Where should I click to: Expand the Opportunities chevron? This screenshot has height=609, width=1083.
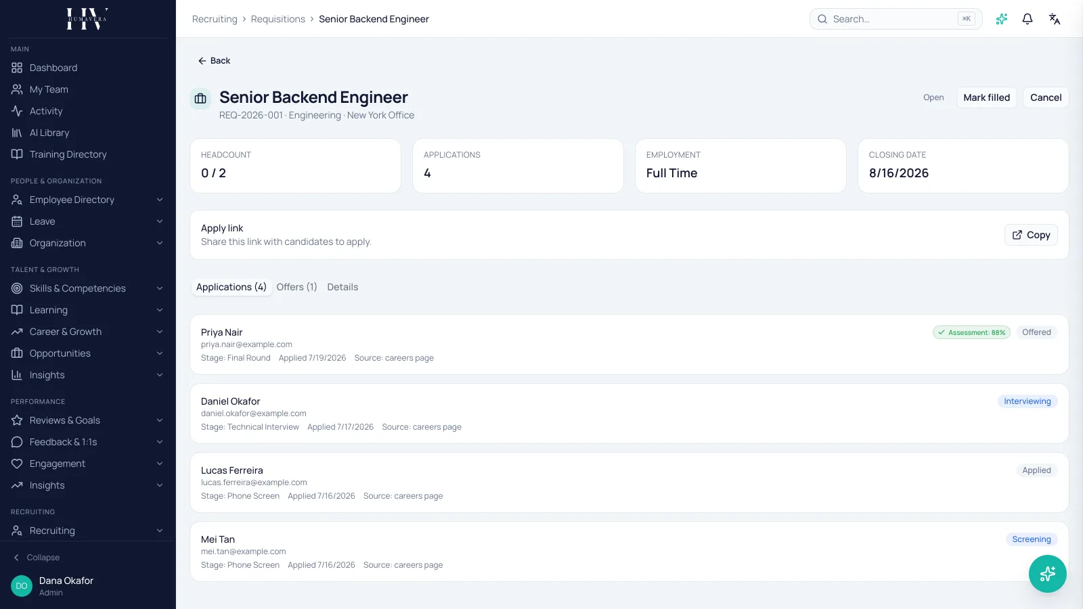(x=160, y=353)
